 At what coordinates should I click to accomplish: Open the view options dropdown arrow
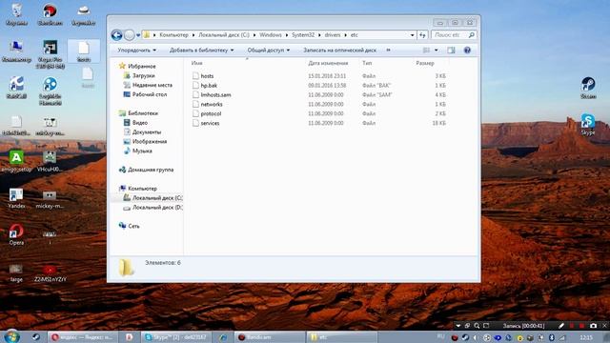pyautogui.click(x=437, y=50)
